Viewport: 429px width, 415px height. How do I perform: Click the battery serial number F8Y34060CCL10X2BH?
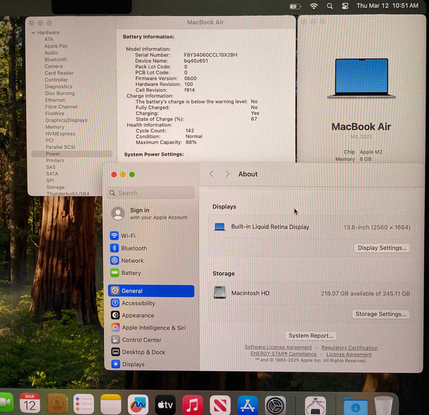pos(210,55)
